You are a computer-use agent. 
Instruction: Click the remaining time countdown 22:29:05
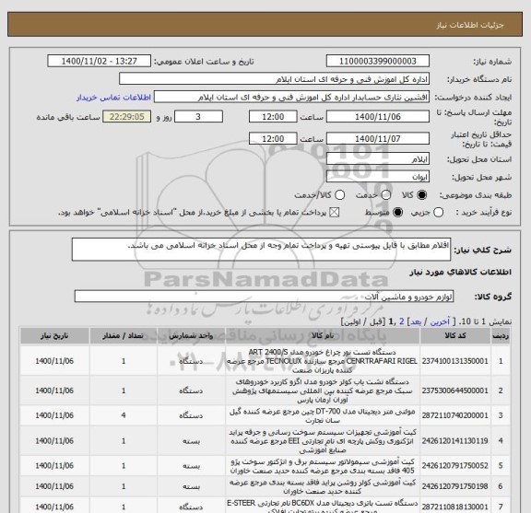127,117
